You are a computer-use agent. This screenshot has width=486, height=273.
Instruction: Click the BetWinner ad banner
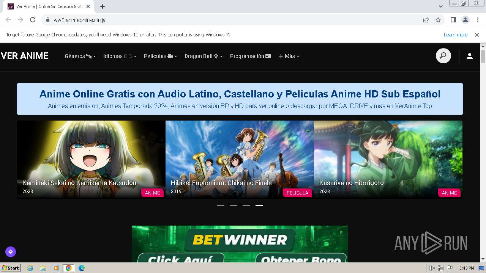[x=240, y=244]
